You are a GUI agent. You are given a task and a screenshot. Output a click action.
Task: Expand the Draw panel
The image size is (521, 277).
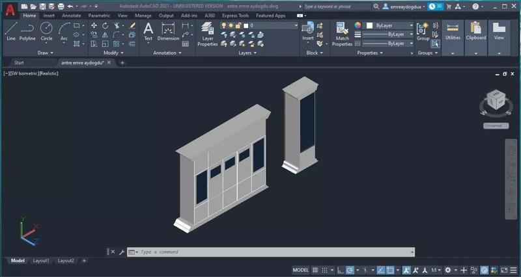(x=45, y=53)
